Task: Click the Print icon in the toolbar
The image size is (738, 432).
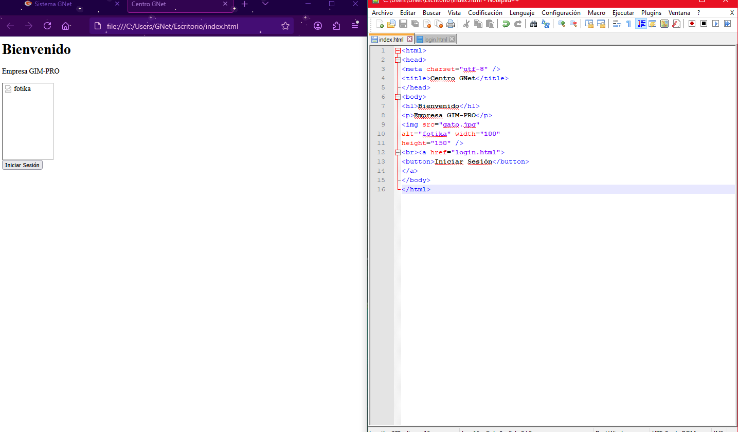Action: tap(451, 24)
